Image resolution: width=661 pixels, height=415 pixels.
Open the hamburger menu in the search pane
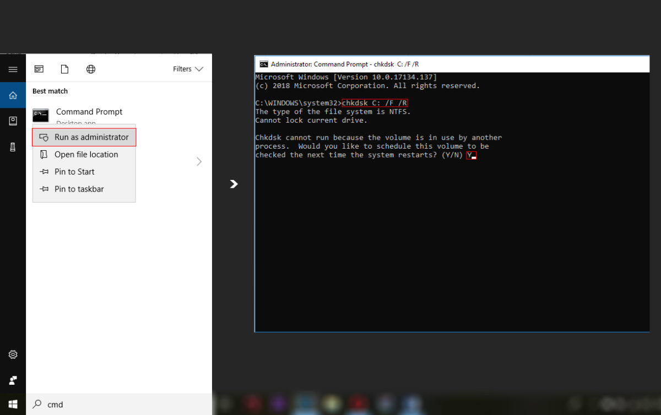[13, 68]
